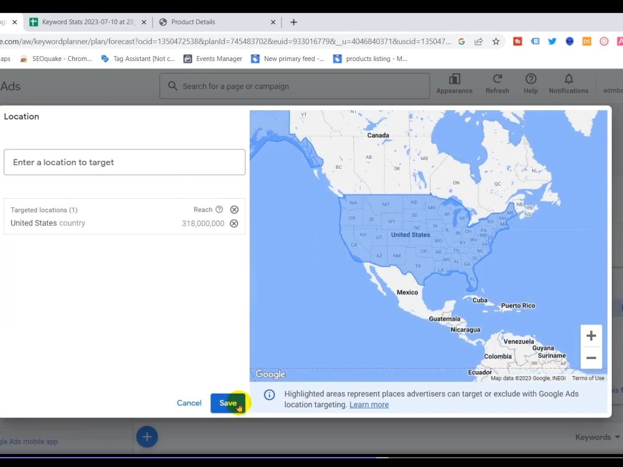Zoom in on the map

[x=591, y=336]
